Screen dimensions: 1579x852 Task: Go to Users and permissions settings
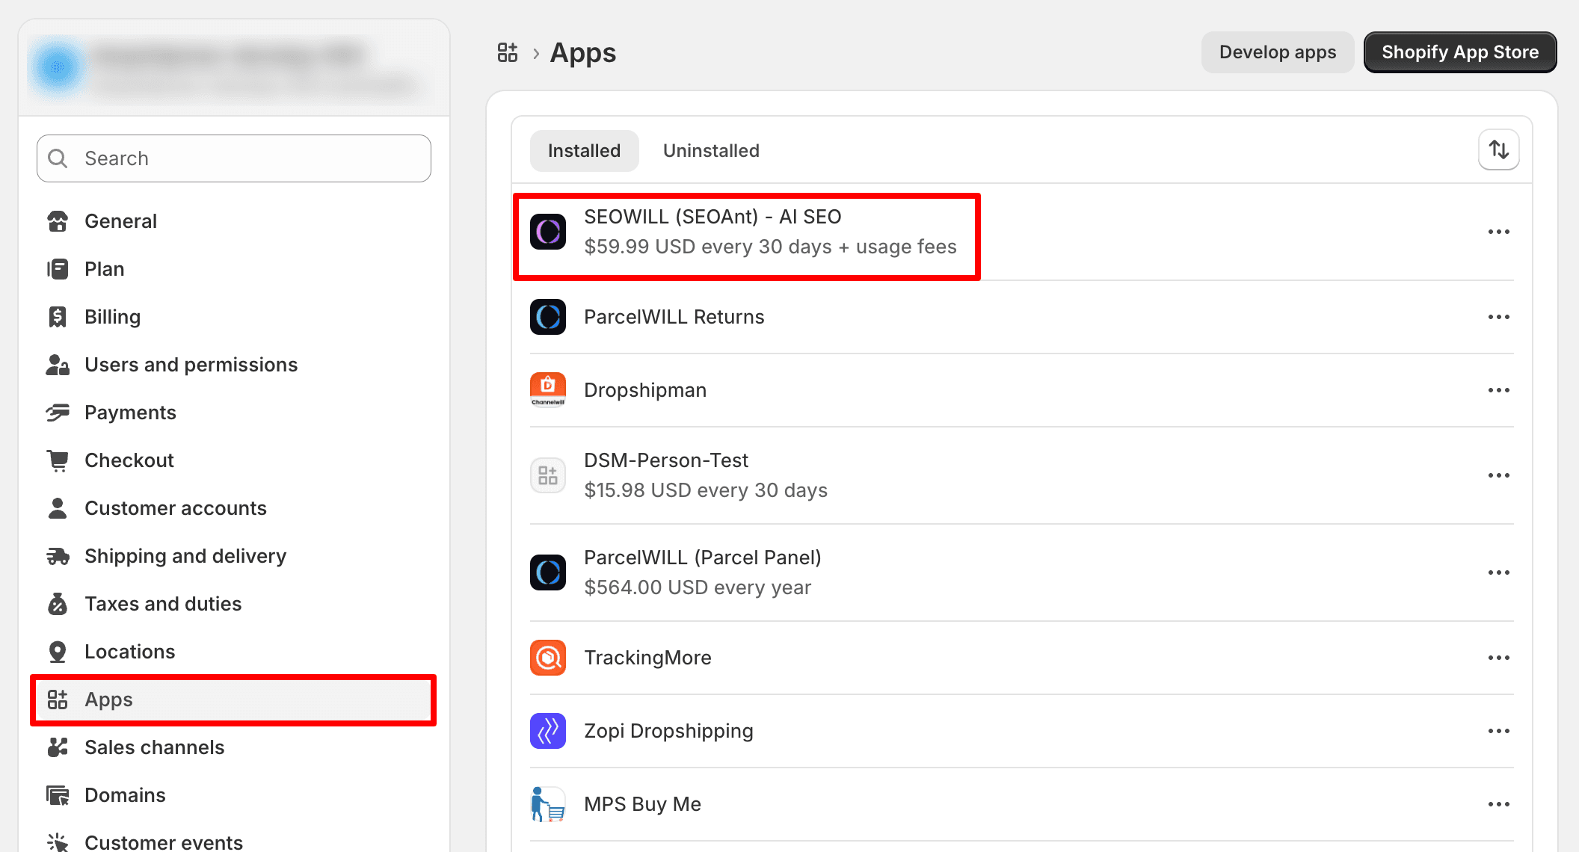[x=191, y=365]
